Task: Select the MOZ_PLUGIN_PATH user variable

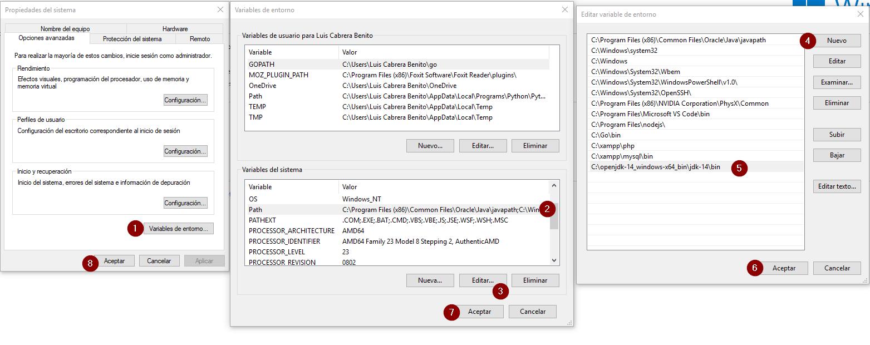Action: (397, 75)
